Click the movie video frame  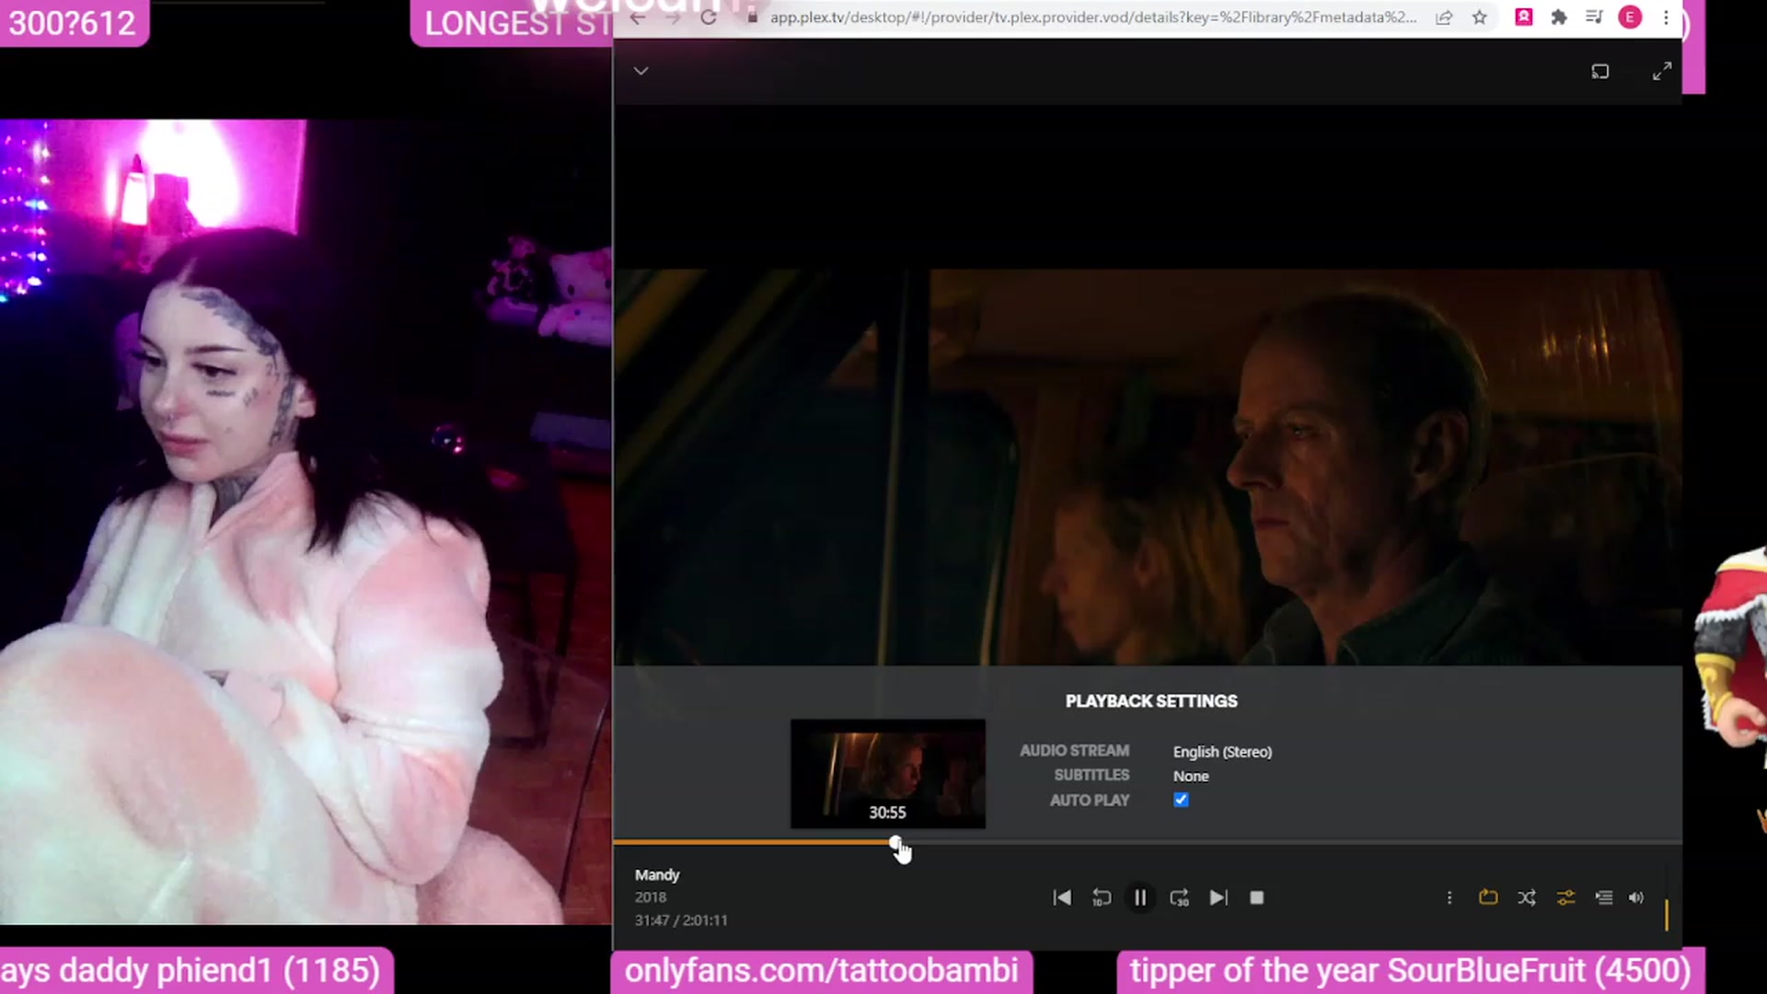coord(1148,467)
